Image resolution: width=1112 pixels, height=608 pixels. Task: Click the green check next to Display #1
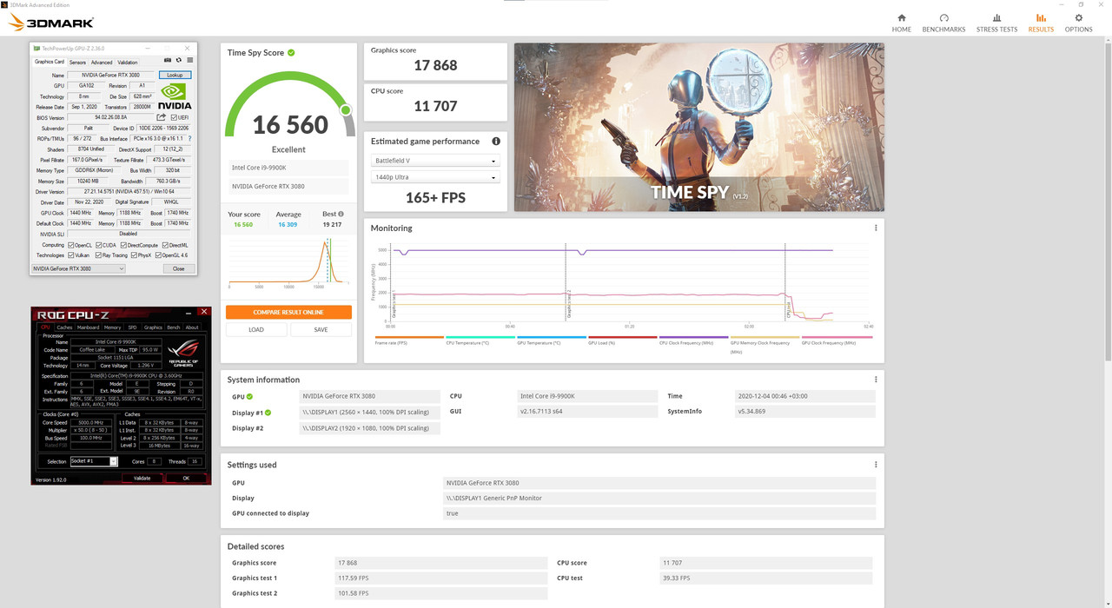[x=268, y=413]
